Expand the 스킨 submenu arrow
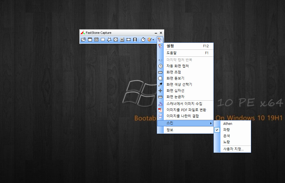 tap(211, 123)
